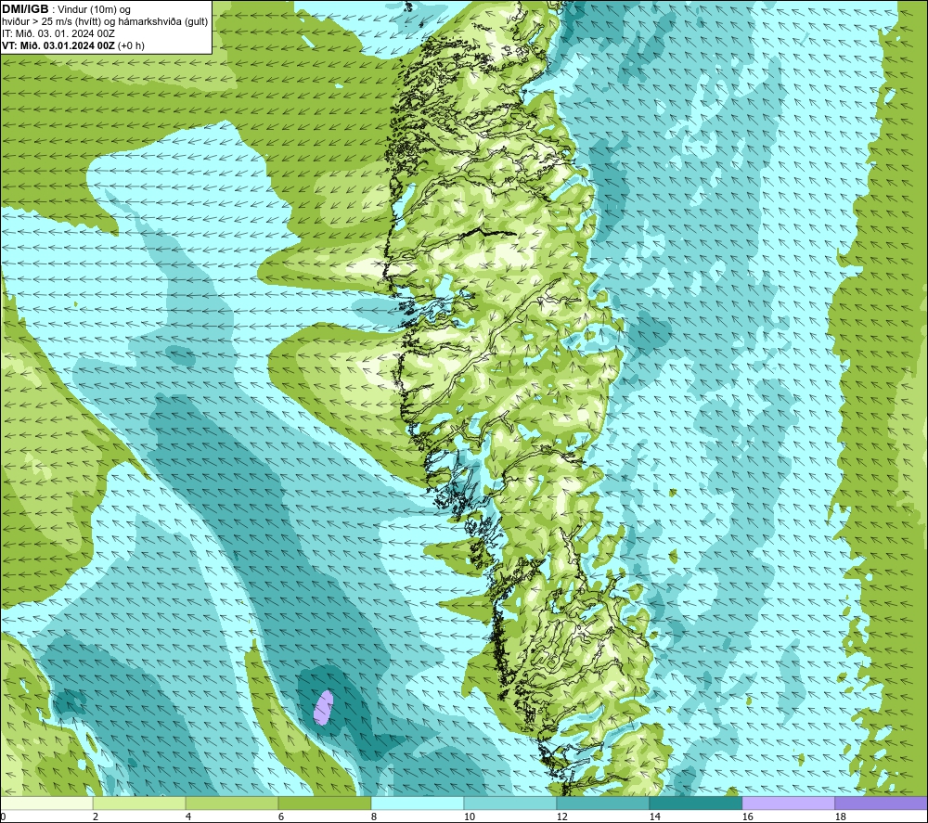Screen dimensions: 928x823
Task: Click the 10–12 m/s light teal legend swatch
Action: coord(510,803)
